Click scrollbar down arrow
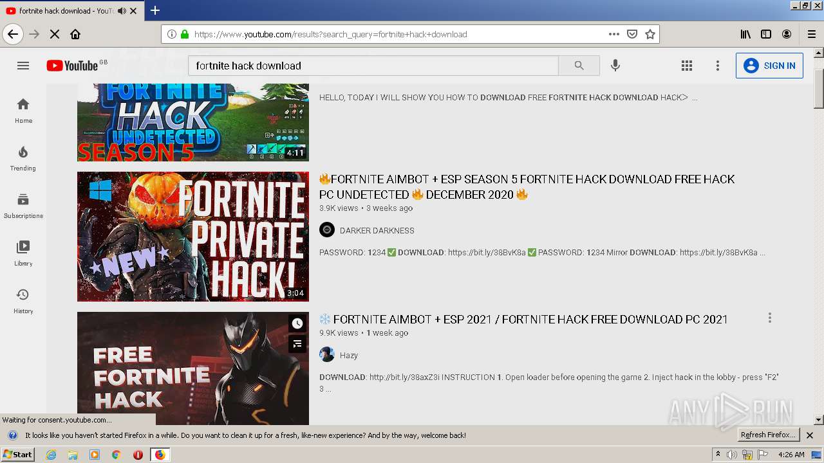Screen dimensions: 824x463 (819, 420)
